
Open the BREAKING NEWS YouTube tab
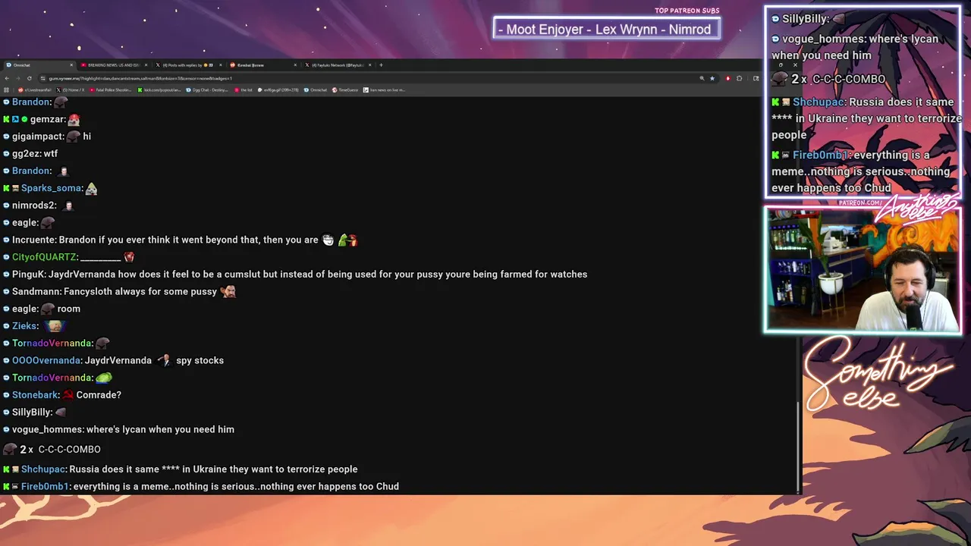click(x=112, y=65)
